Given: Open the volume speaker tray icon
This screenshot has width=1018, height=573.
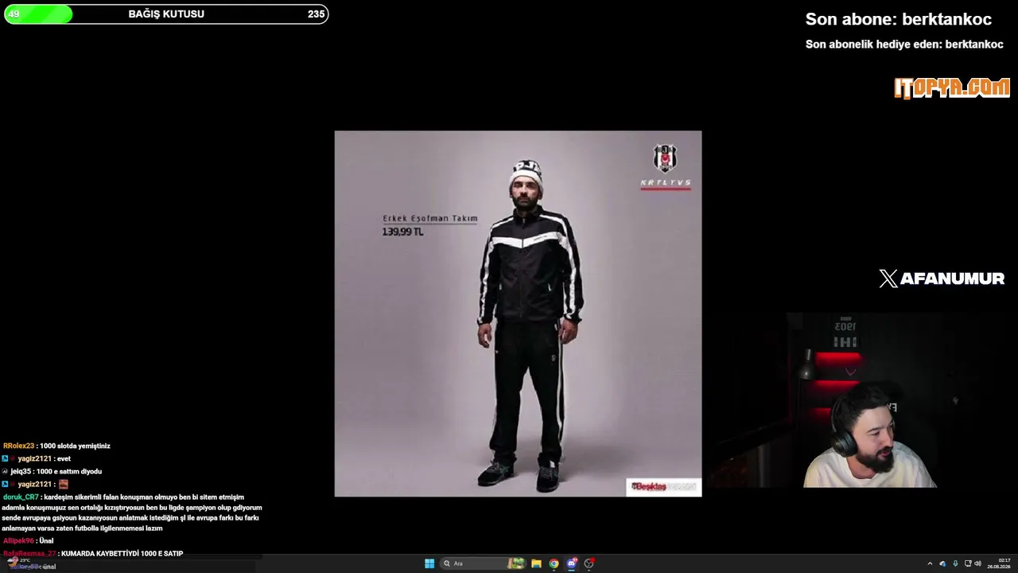Looking at the screenshot, I should (x=977, y=563).
